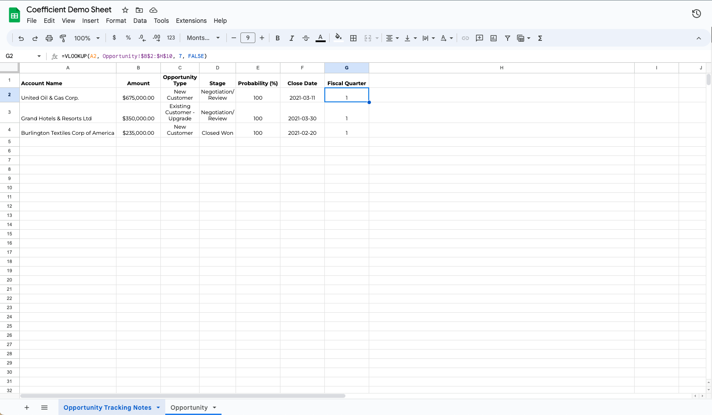Format as percent icon
Screen dimensions: 712x415
(128, 38)
